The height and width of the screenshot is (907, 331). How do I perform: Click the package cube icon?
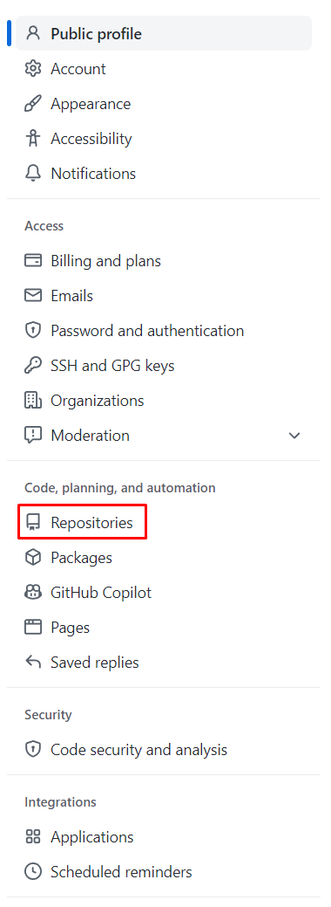click(x=33, y=557)
